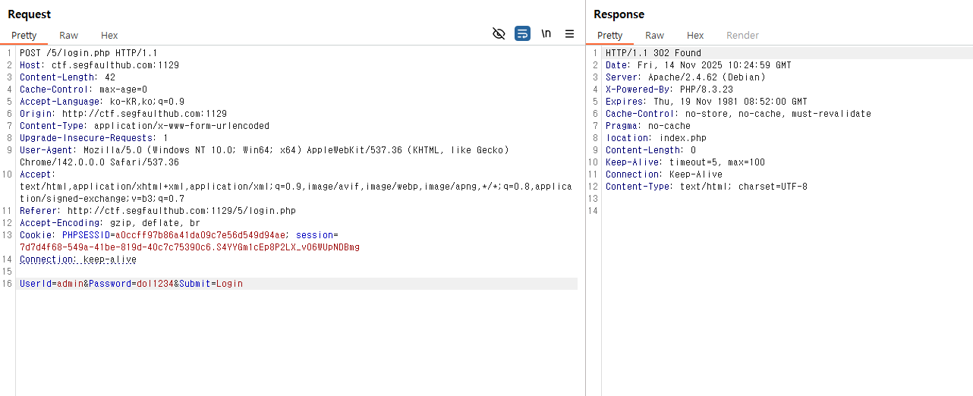Click the HTTP/1.1 302 Found status line

click(x=653, y=53)
